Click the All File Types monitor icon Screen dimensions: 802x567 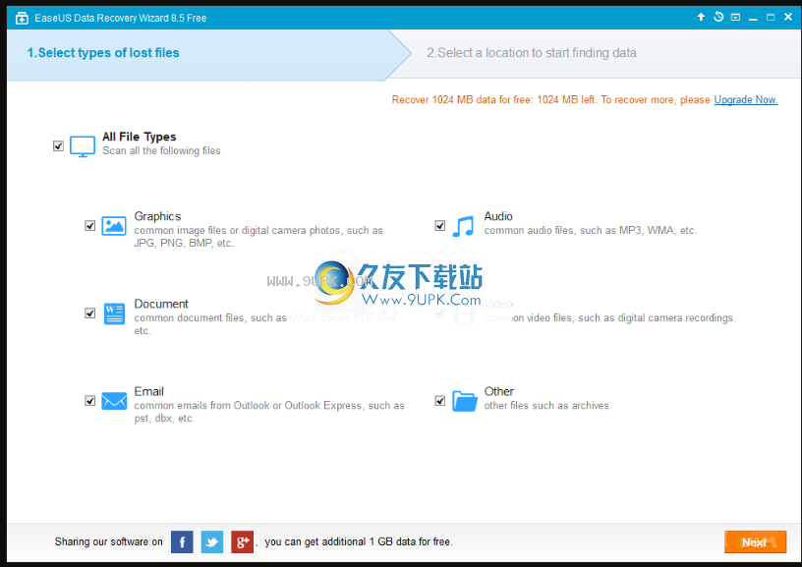pos(83,146)
